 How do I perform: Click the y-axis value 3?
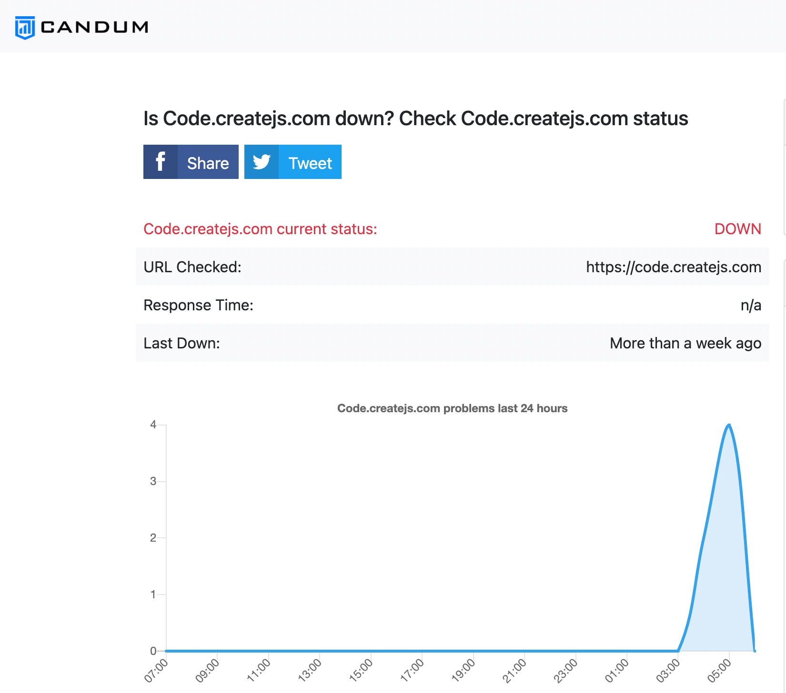(x=153, y=481)
